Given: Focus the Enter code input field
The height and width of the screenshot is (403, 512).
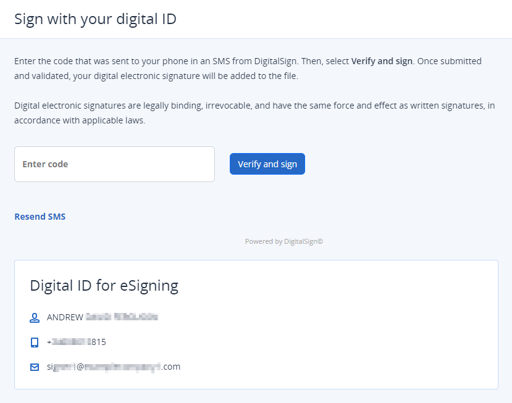Looking at the screenshot, I should point(114,164).
